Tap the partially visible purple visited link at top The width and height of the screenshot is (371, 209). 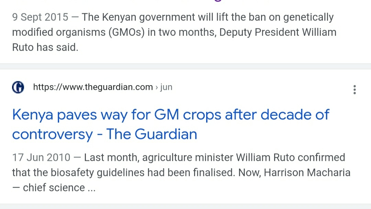point(217,1)
